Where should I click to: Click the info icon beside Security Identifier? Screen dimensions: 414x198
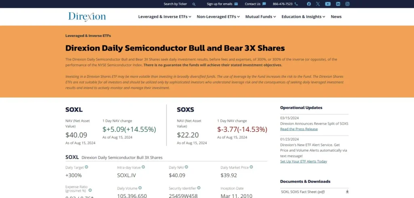(199, 188)
